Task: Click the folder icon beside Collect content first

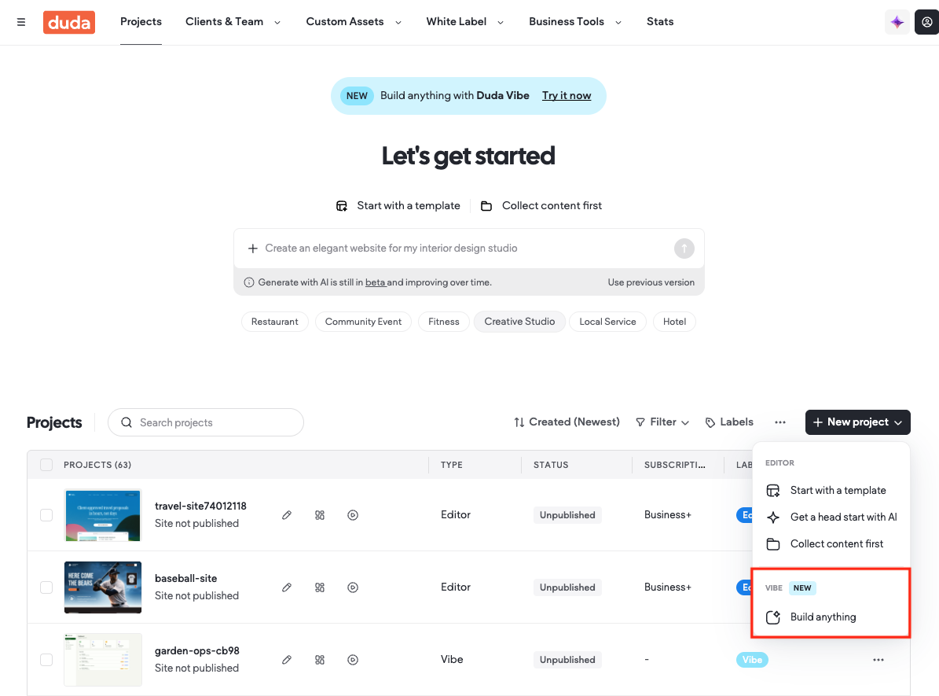Action: (x=486, y=206)
